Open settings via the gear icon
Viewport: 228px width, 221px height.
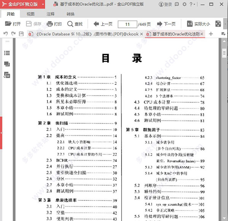184,4
